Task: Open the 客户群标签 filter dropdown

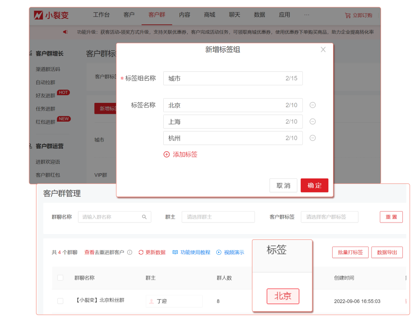Action: click(x=329, y=217)
